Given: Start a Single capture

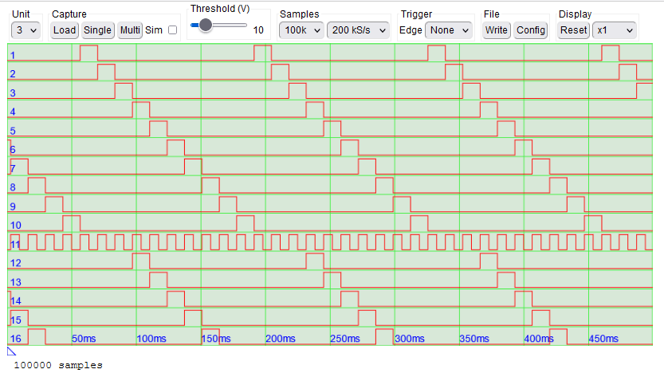Looking at the screenshot, I should 97,30.
